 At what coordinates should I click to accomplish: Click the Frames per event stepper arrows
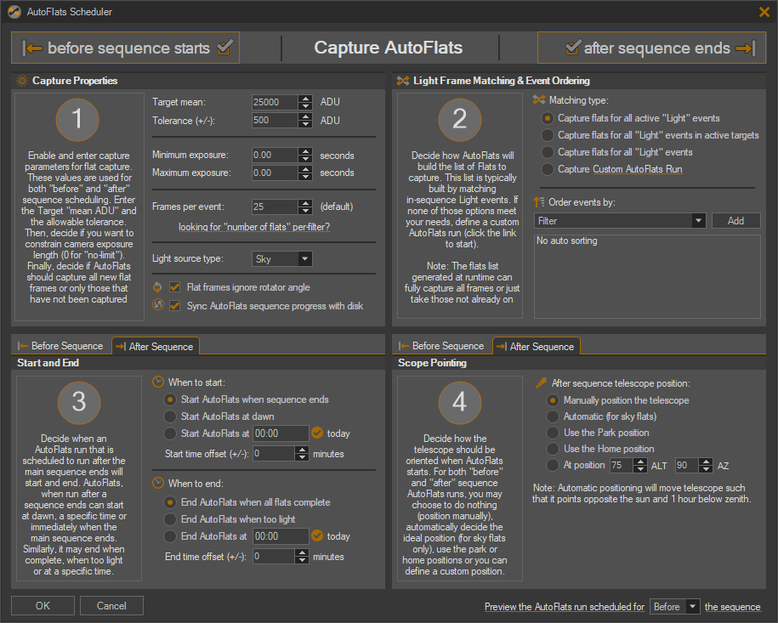pos(305,207)
